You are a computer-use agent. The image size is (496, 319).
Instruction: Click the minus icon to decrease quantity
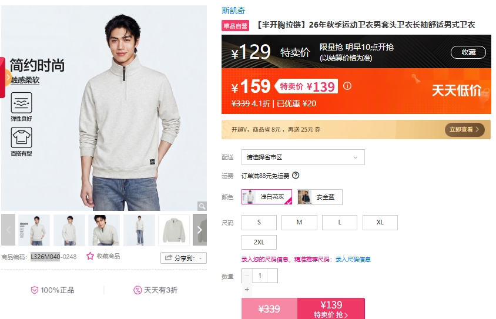pyautogui.click(x=247, y=276)
